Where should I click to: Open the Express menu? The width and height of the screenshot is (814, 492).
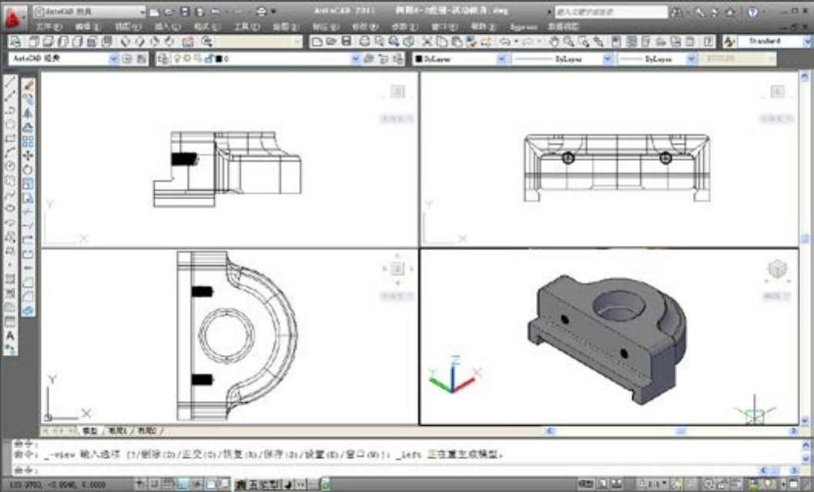[x=524, y=26]
